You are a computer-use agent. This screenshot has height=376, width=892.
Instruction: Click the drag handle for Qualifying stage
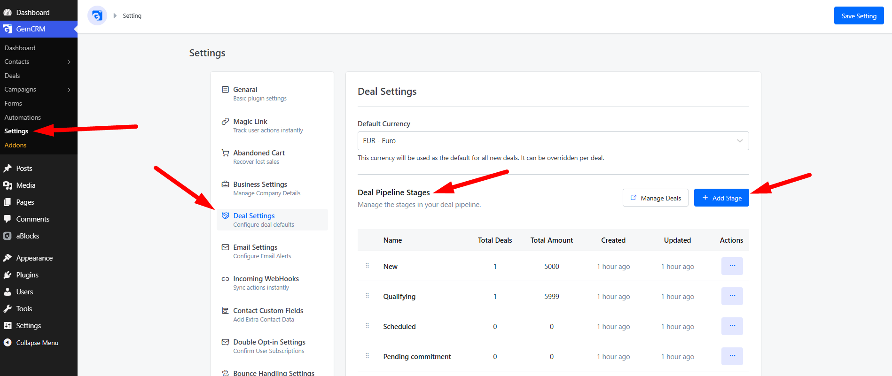[368, 296]
